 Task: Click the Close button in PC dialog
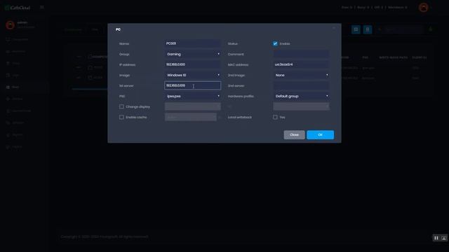[294, 135]
